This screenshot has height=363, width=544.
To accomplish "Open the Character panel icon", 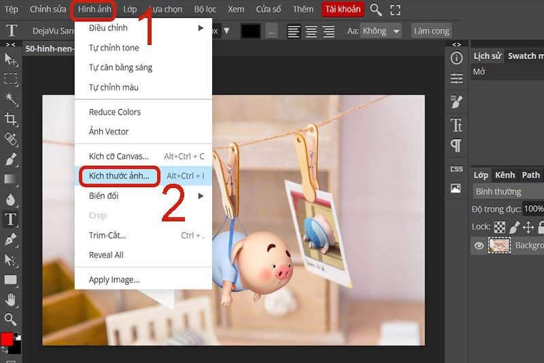I will coord(456,125).
